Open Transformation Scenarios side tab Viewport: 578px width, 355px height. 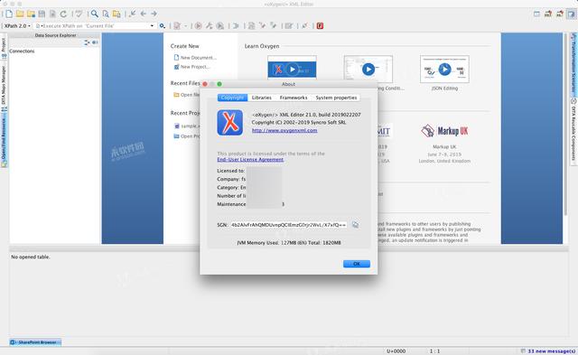[573, 64]
